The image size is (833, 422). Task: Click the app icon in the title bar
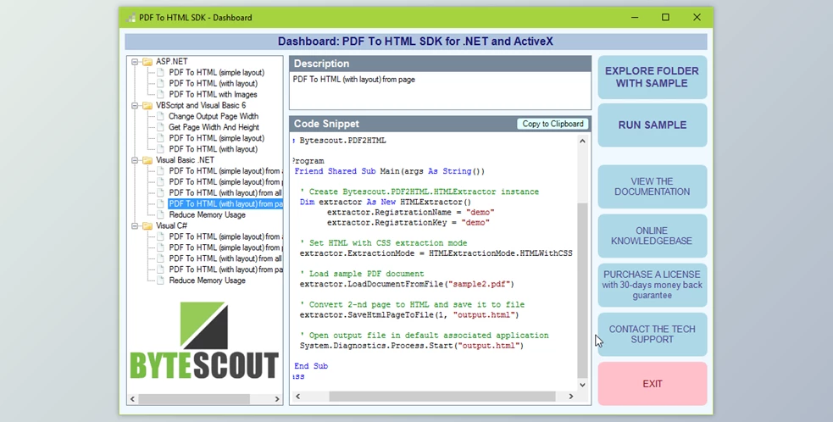point(131,18)
